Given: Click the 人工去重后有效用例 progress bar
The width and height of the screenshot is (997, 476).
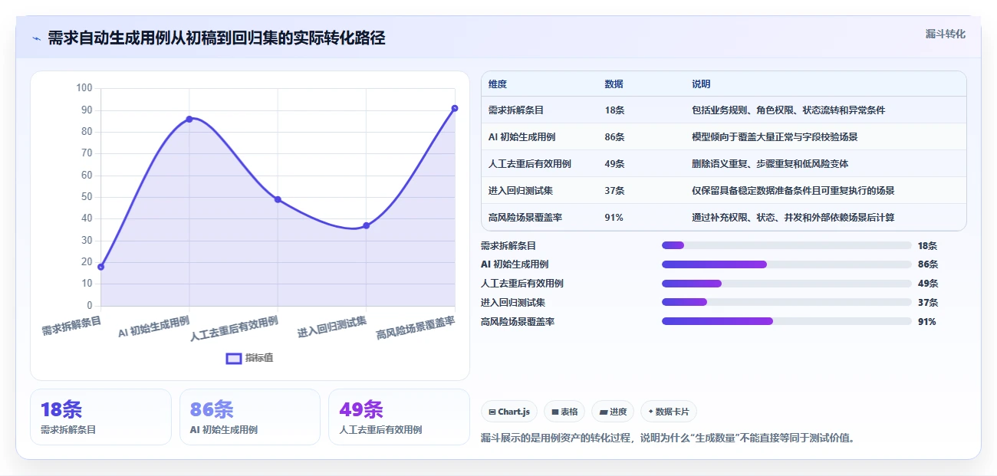Looking at the screenshot, I should tap(786, 284).
